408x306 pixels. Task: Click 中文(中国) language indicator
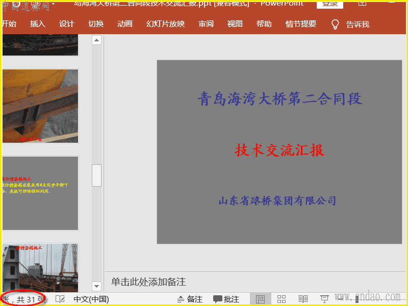tap(91, 299)
